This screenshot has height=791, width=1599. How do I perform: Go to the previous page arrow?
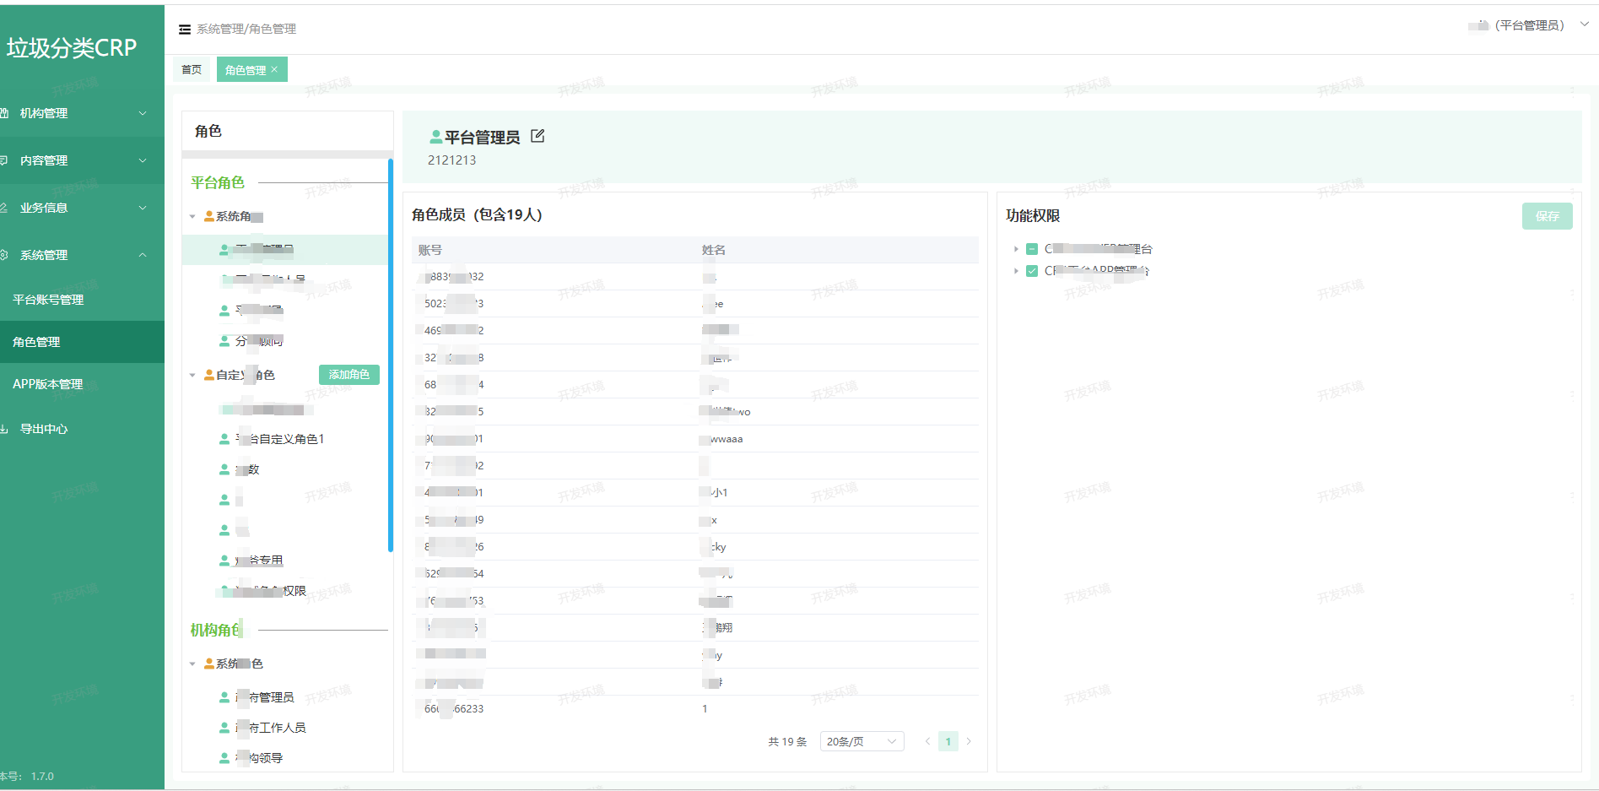pos(927,741)
